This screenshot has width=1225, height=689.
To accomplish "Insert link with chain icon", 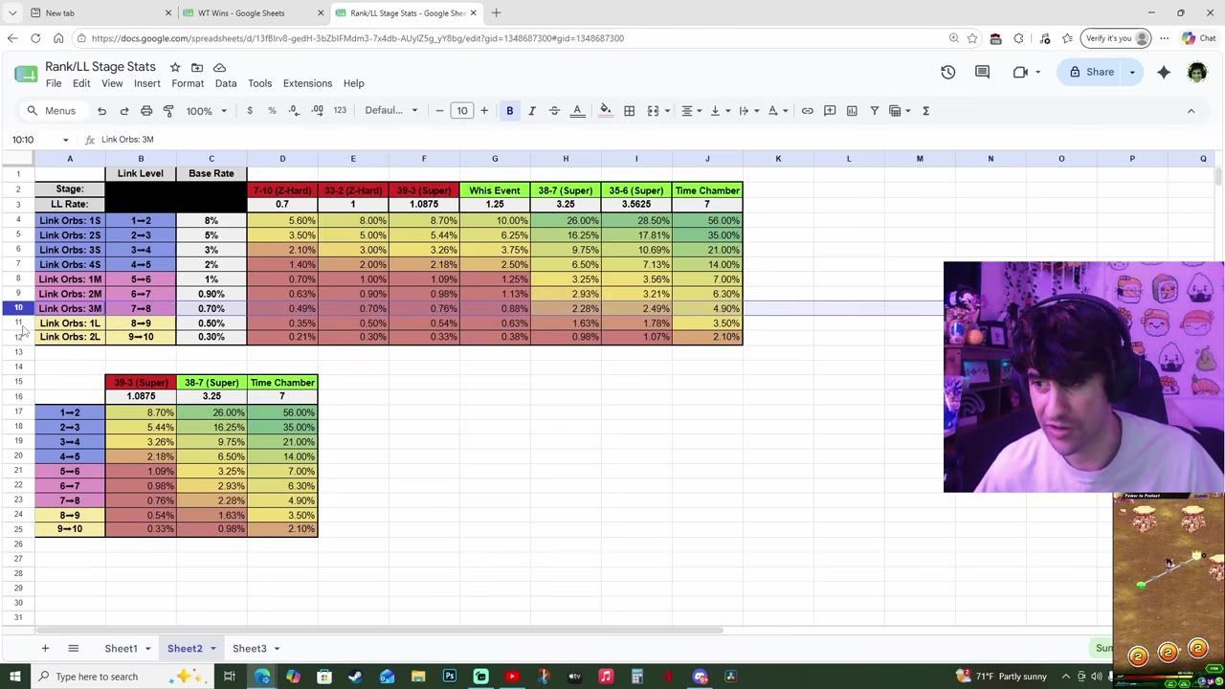I will click(807, 111).
